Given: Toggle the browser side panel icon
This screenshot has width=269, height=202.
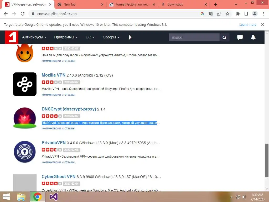Looking at the screenshot, I should [x=246, y=14].
